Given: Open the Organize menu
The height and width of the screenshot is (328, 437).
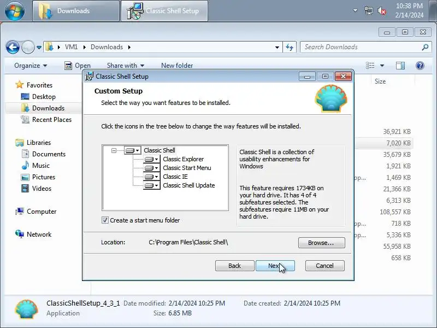Looking at the screenshot, I should tap(31, 66).
